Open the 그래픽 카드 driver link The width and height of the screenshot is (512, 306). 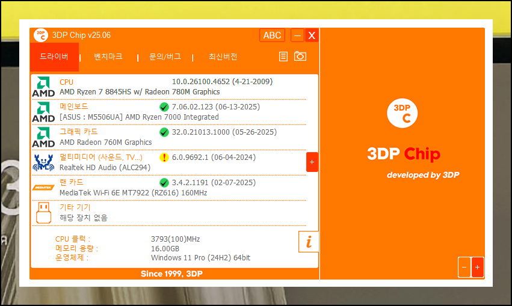click(x=79, y=132)
